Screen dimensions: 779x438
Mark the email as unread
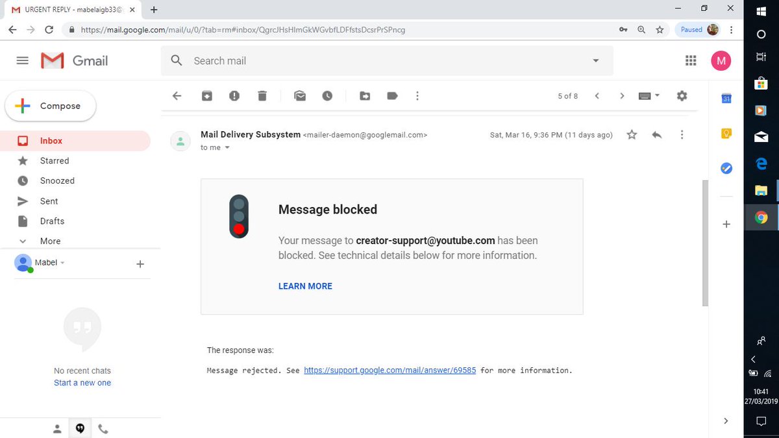tap(299, 95)
